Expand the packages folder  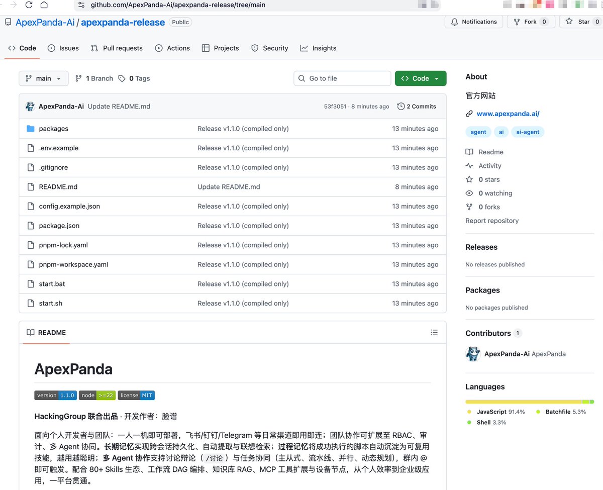(53, 129)
